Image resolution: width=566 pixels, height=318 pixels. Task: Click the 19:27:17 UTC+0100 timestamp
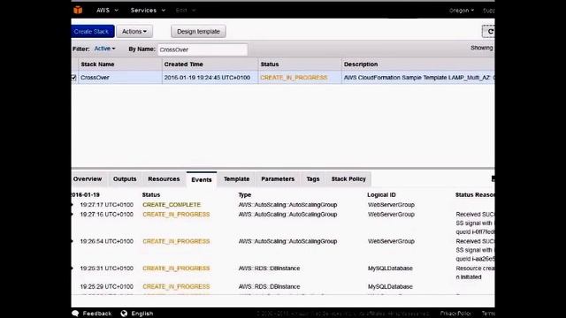pyautogui.click(x=106, y=205)
